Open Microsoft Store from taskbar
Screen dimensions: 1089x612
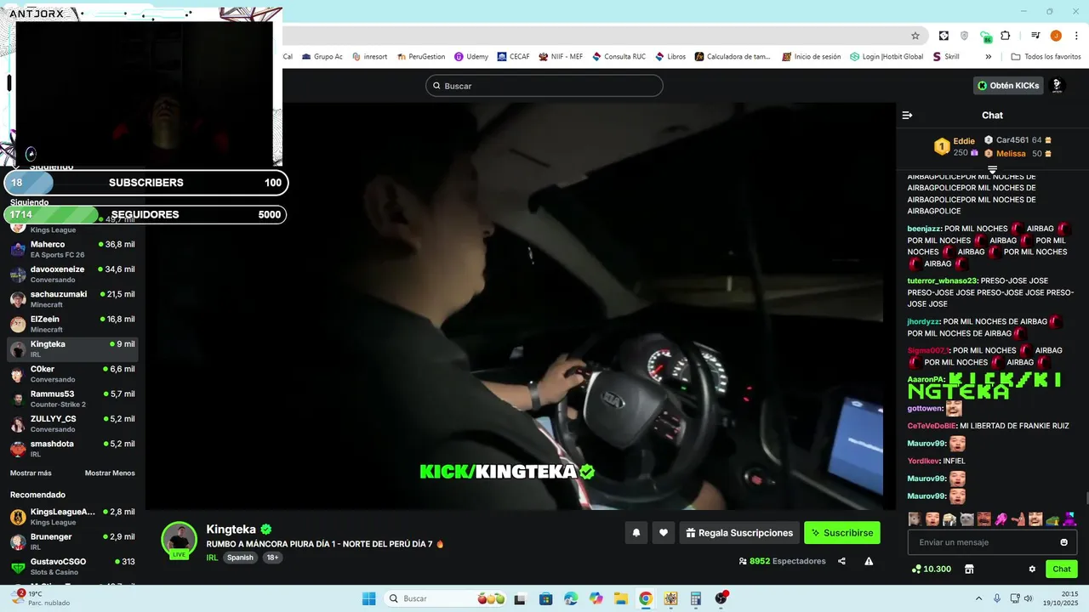pyautogui.click(x=545, y=598)
